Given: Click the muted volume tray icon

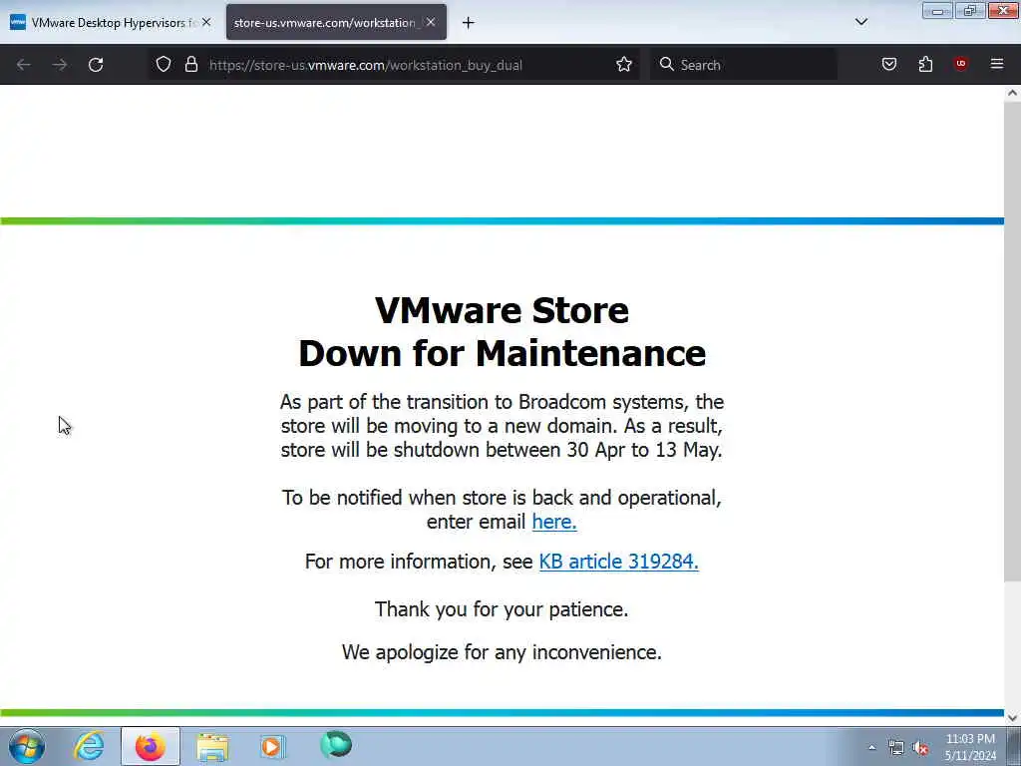Looking at the screenshot, I should (x=920, y=748).
